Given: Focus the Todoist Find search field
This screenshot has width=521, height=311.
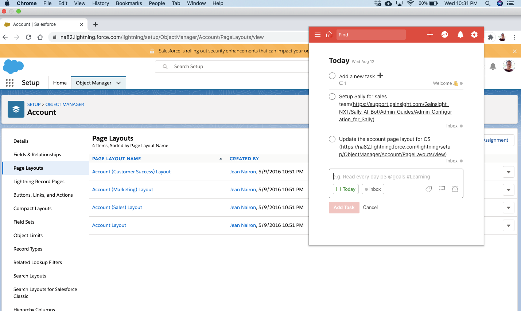Looking at the screenshot, I should (x=371, y=35).
